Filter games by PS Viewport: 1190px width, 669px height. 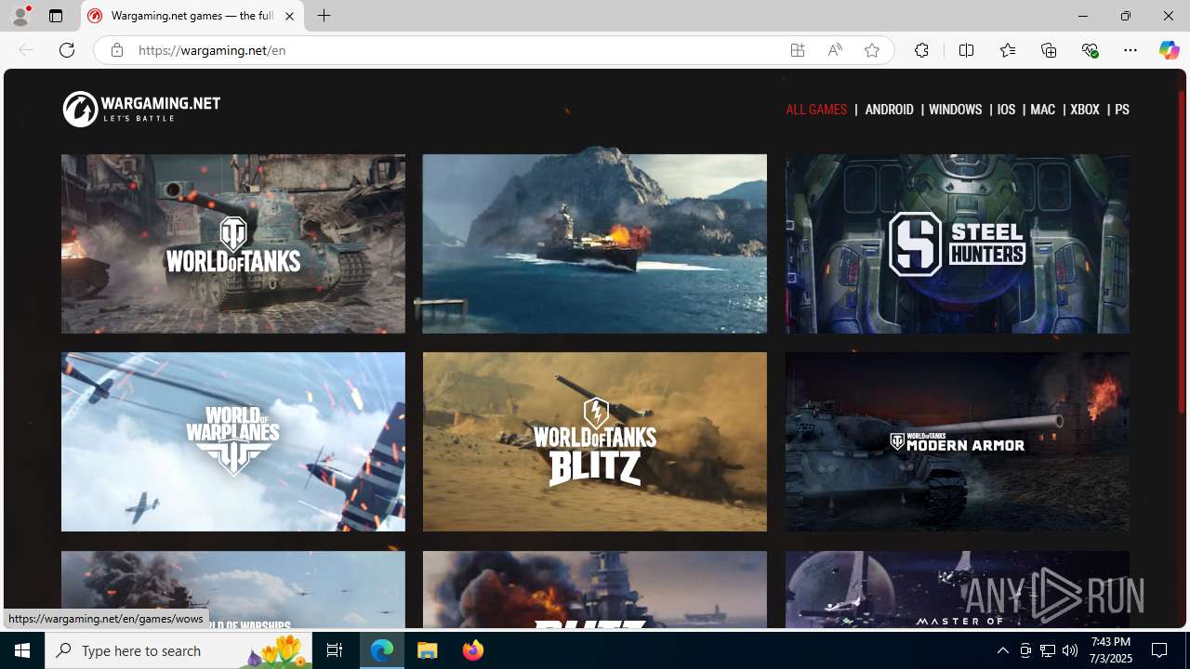pyautogui.click(x=1121, y=110)
